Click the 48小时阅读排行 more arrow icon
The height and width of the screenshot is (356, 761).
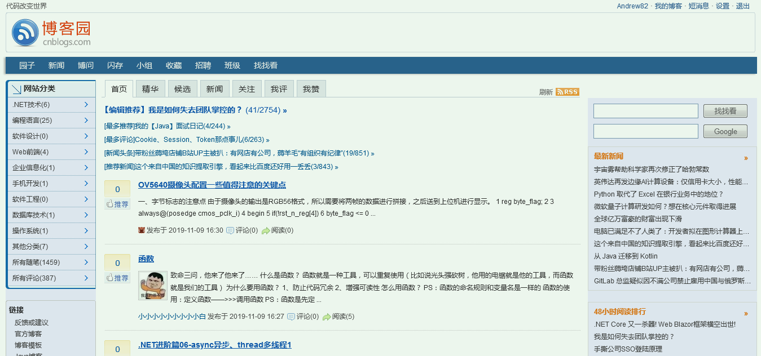pos(746,314)
